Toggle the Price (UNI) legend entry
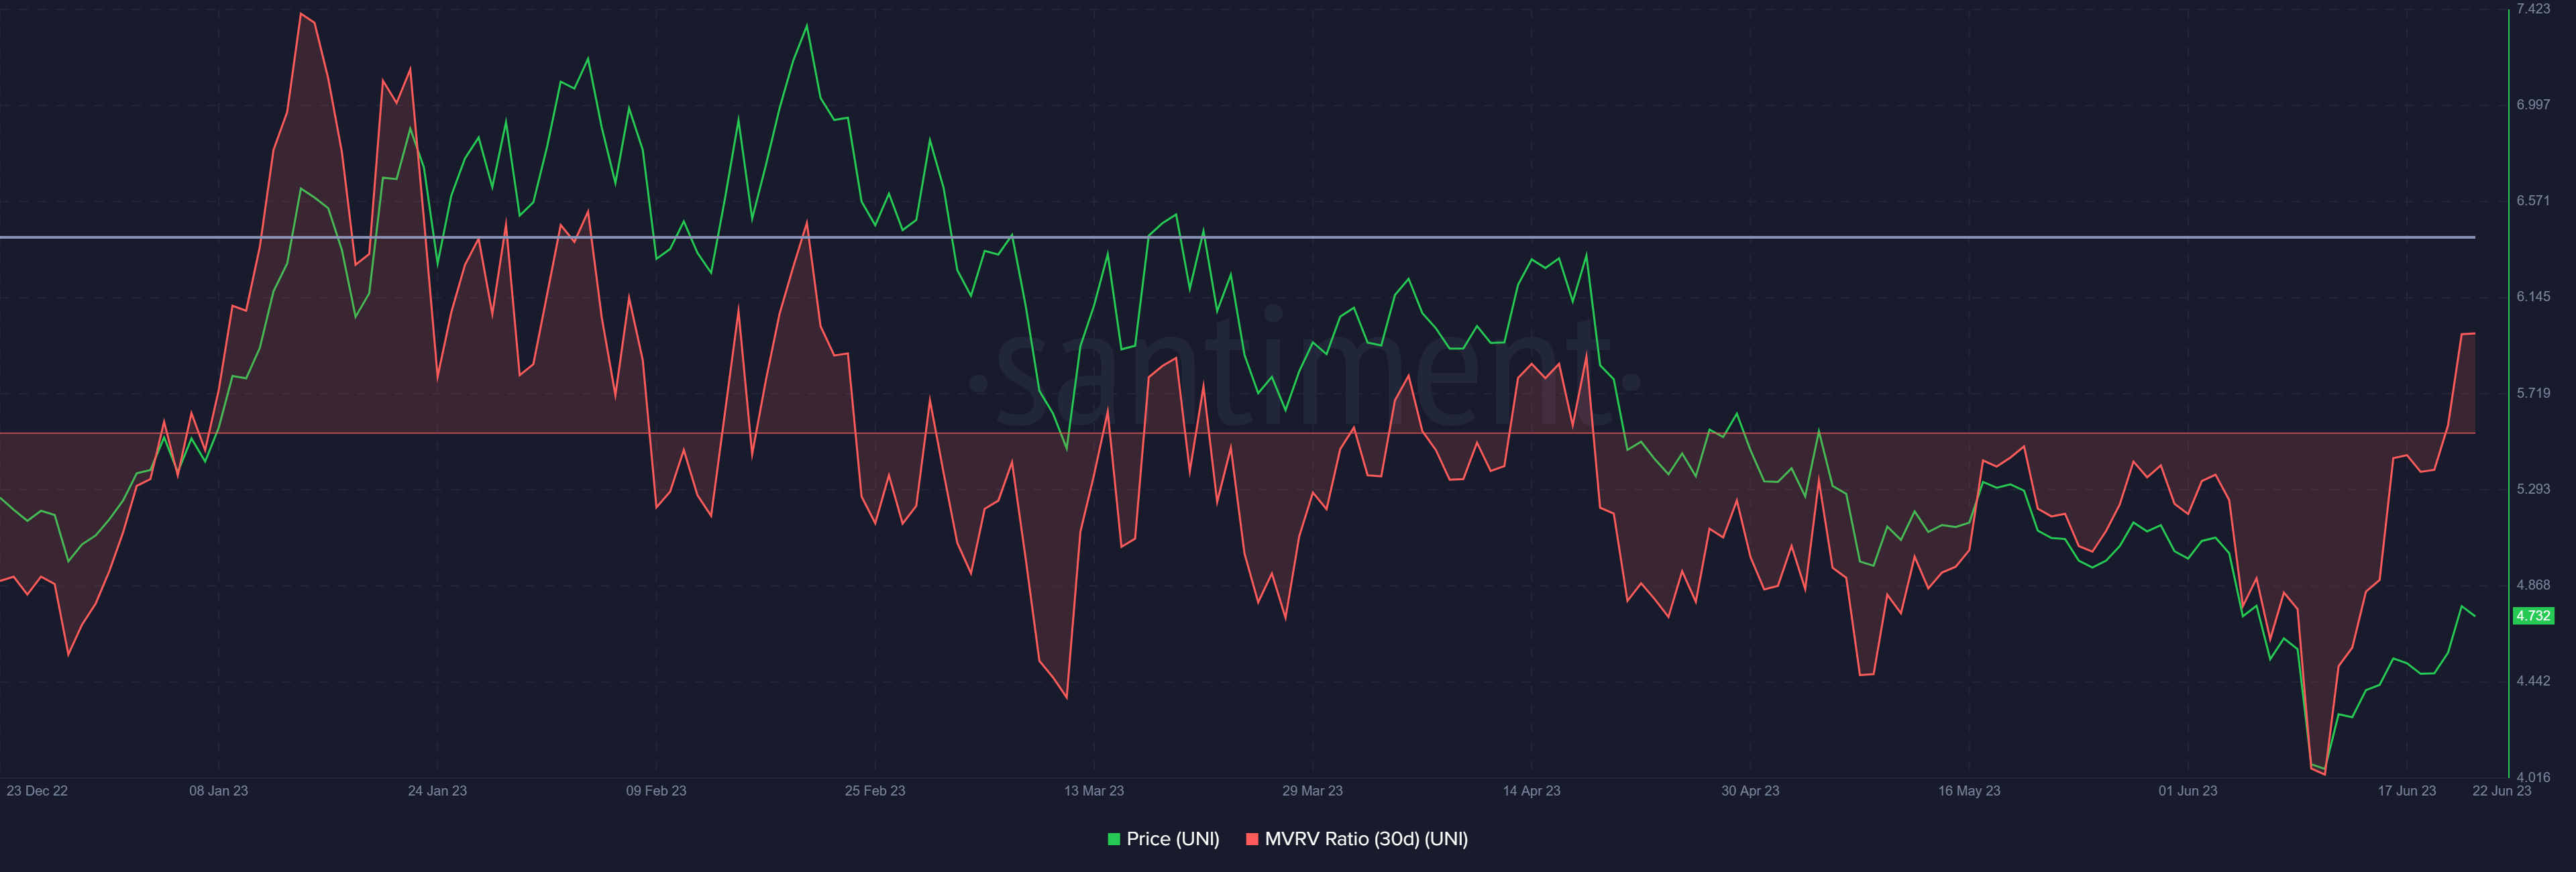Viewport: 2576px width, 872px height. (1163, 839)
